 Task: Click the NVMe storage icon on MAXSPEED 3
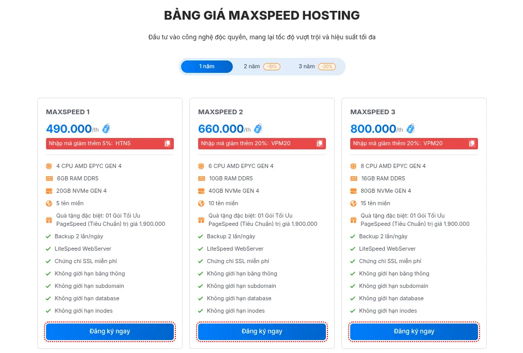352,191
